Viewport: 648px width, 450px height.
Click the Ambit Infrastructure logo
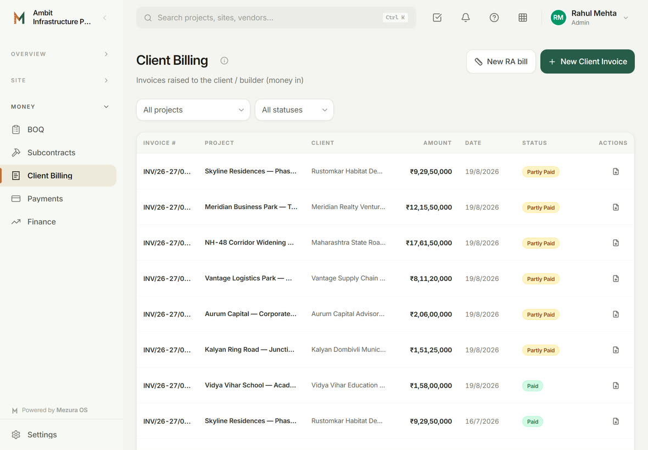pos(19,18)
